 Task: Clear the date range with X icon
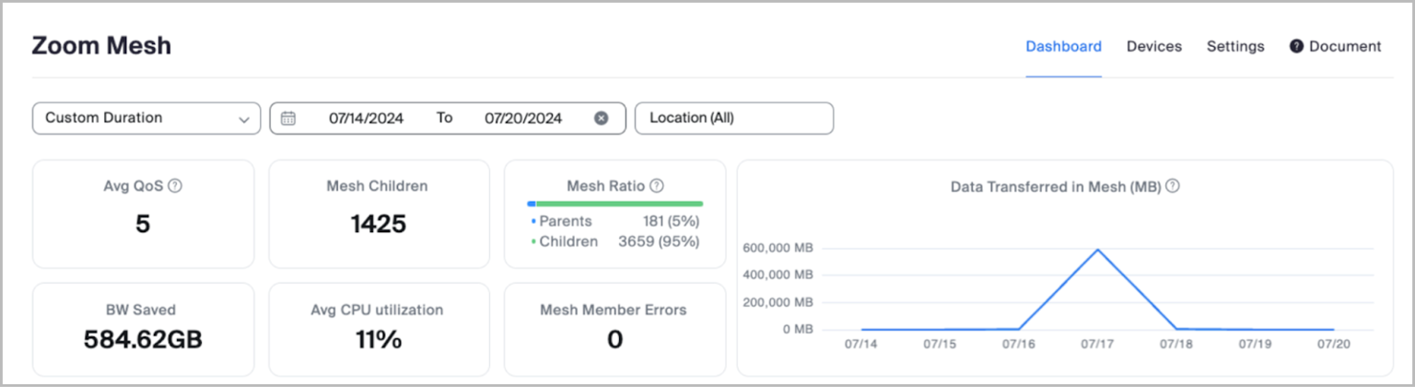pos(601,118)
